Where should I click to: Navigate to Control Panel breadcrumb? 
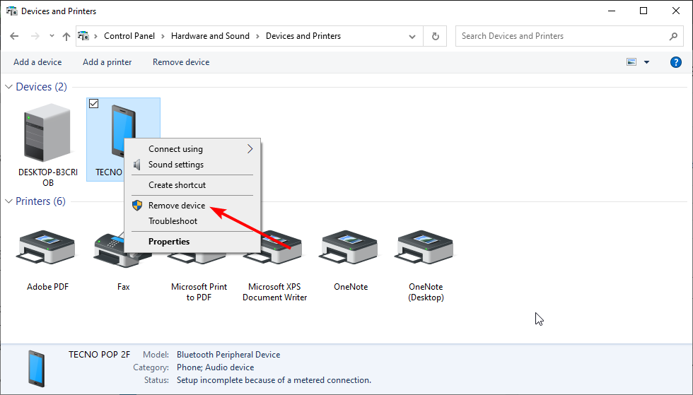click(x=129, y=36)
